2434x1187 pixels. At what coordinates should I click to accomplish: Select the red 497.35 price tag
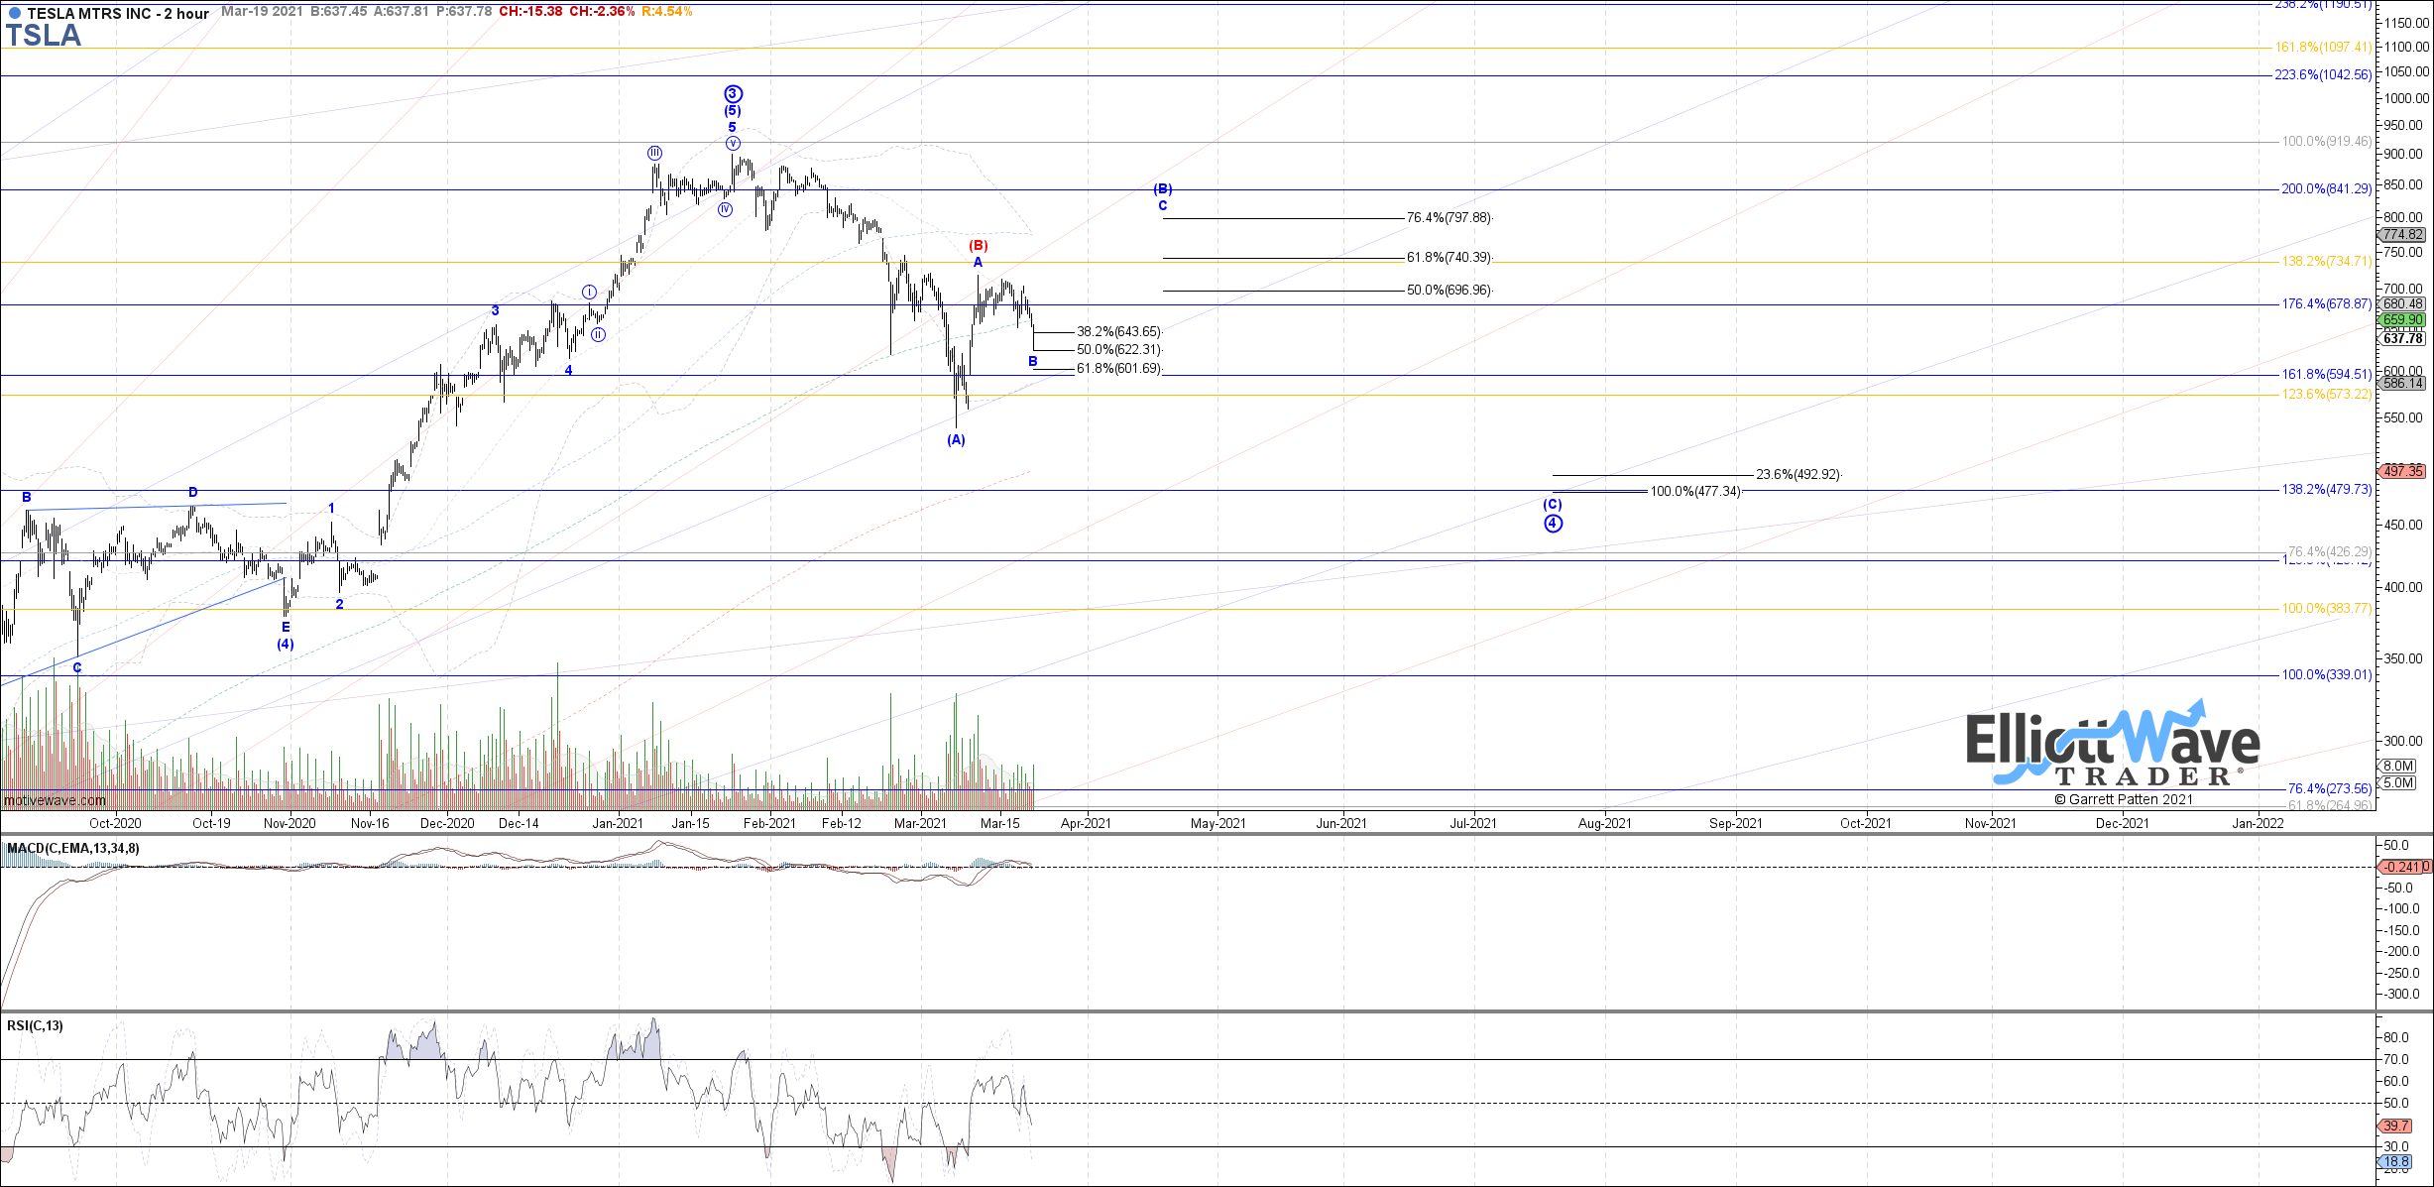coord(2402,471)
